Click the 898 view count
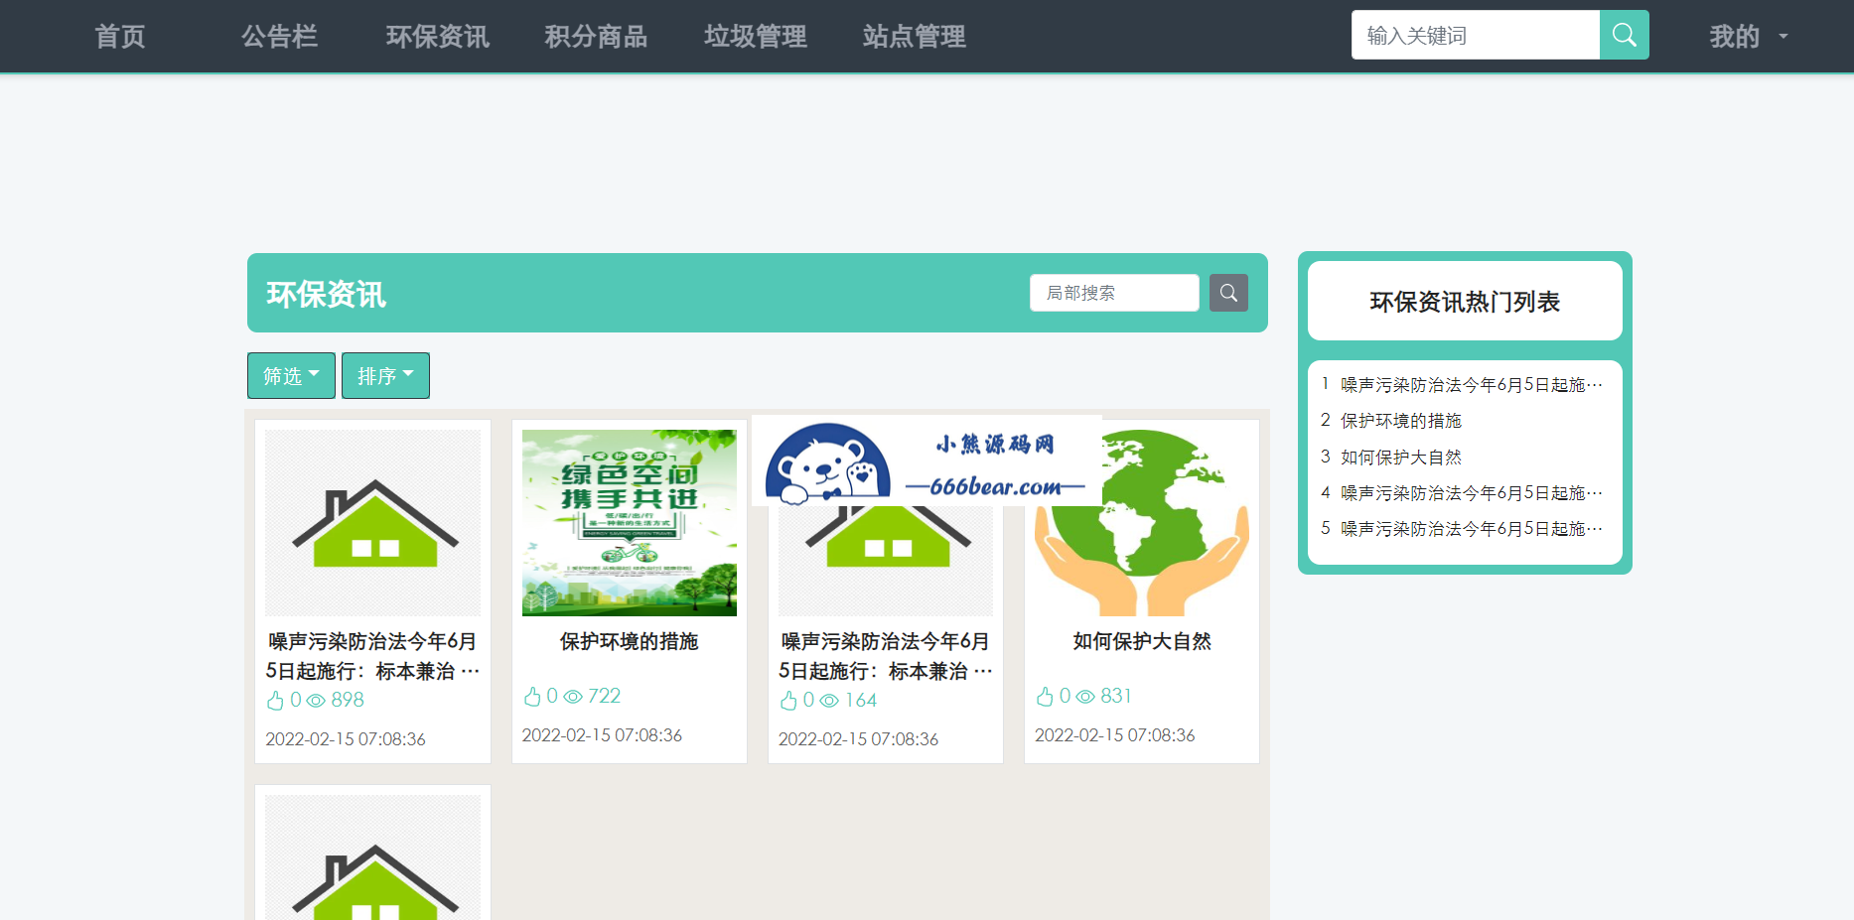The width and height of the screenshot is (1854, 920). pos(348,701)
